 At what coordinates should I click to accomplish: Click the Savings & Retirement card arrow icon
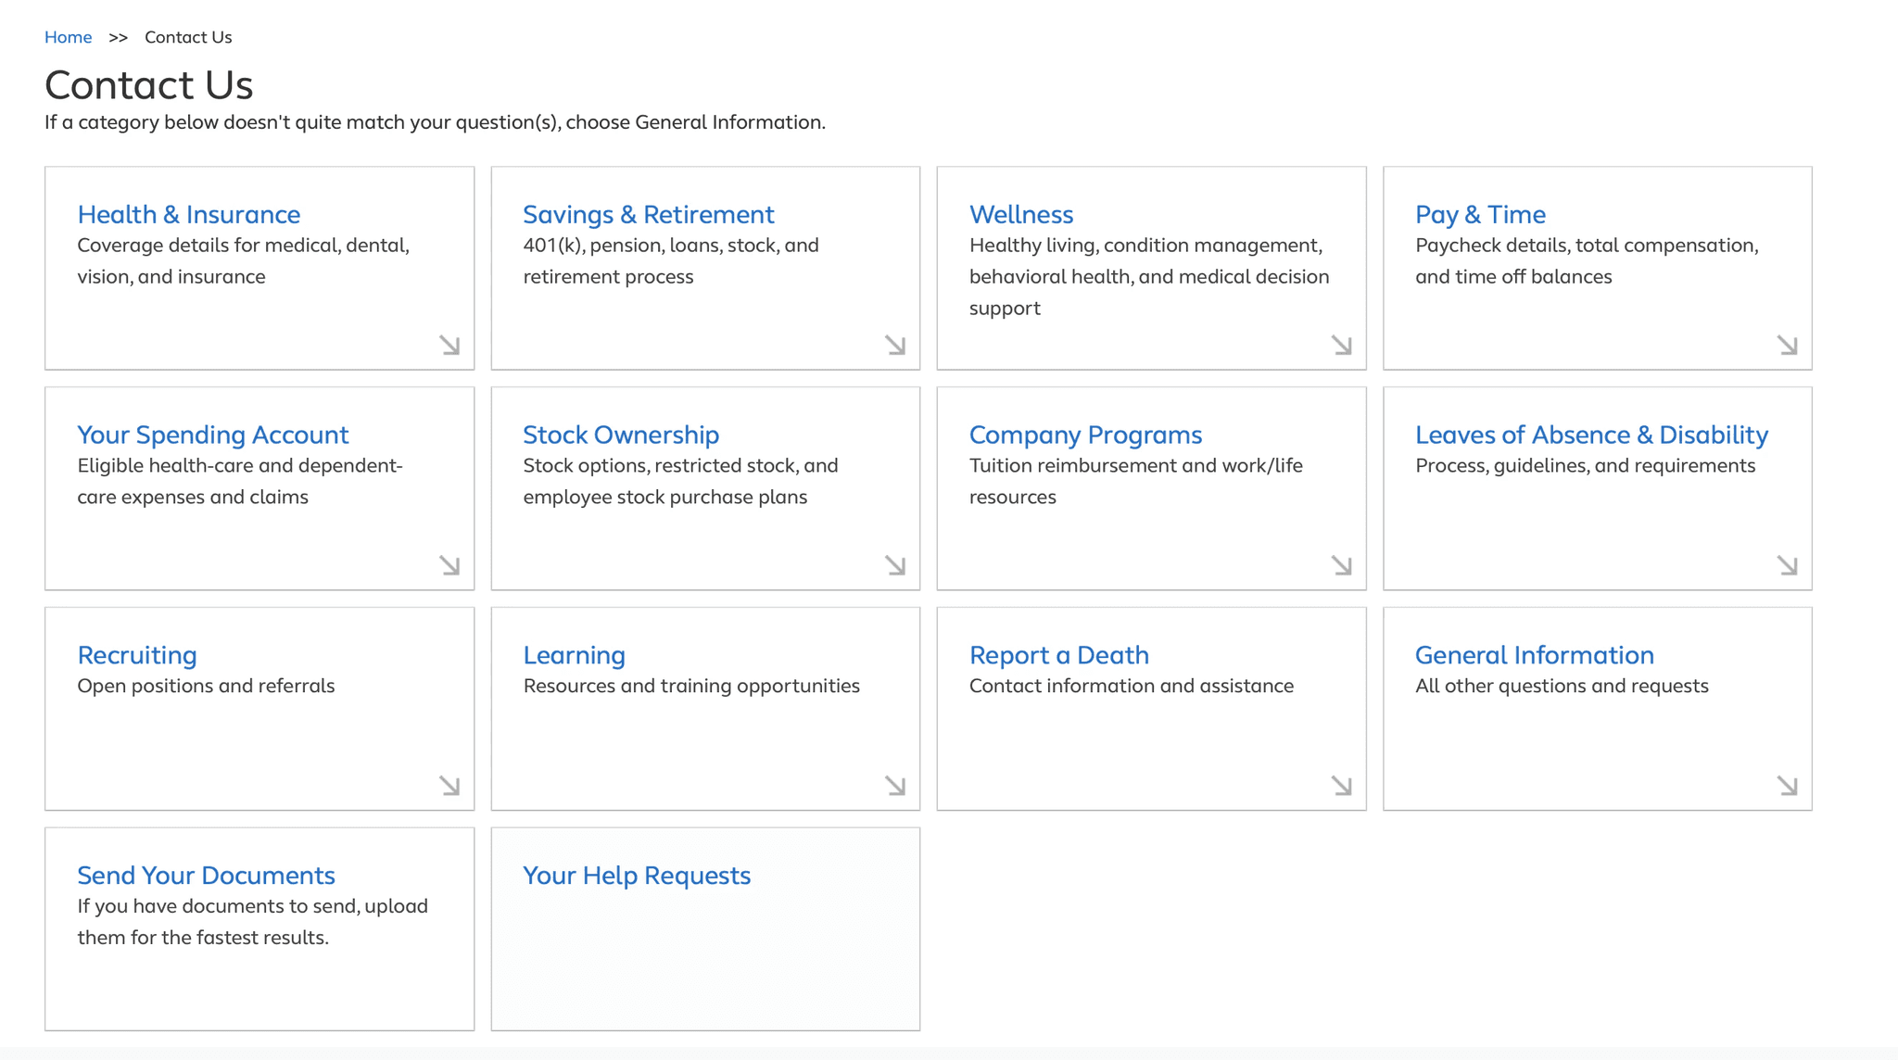(895, 345)
